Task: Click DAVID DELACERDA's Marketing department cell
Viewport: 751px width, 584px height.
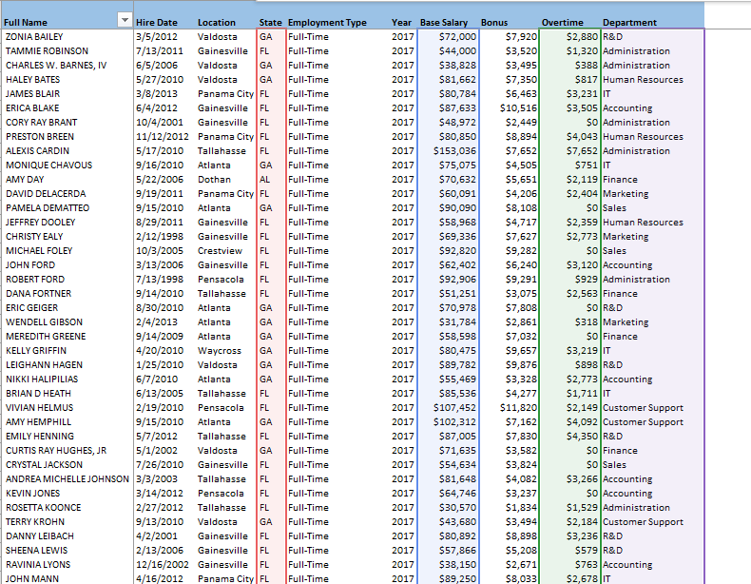Action: 626,194
